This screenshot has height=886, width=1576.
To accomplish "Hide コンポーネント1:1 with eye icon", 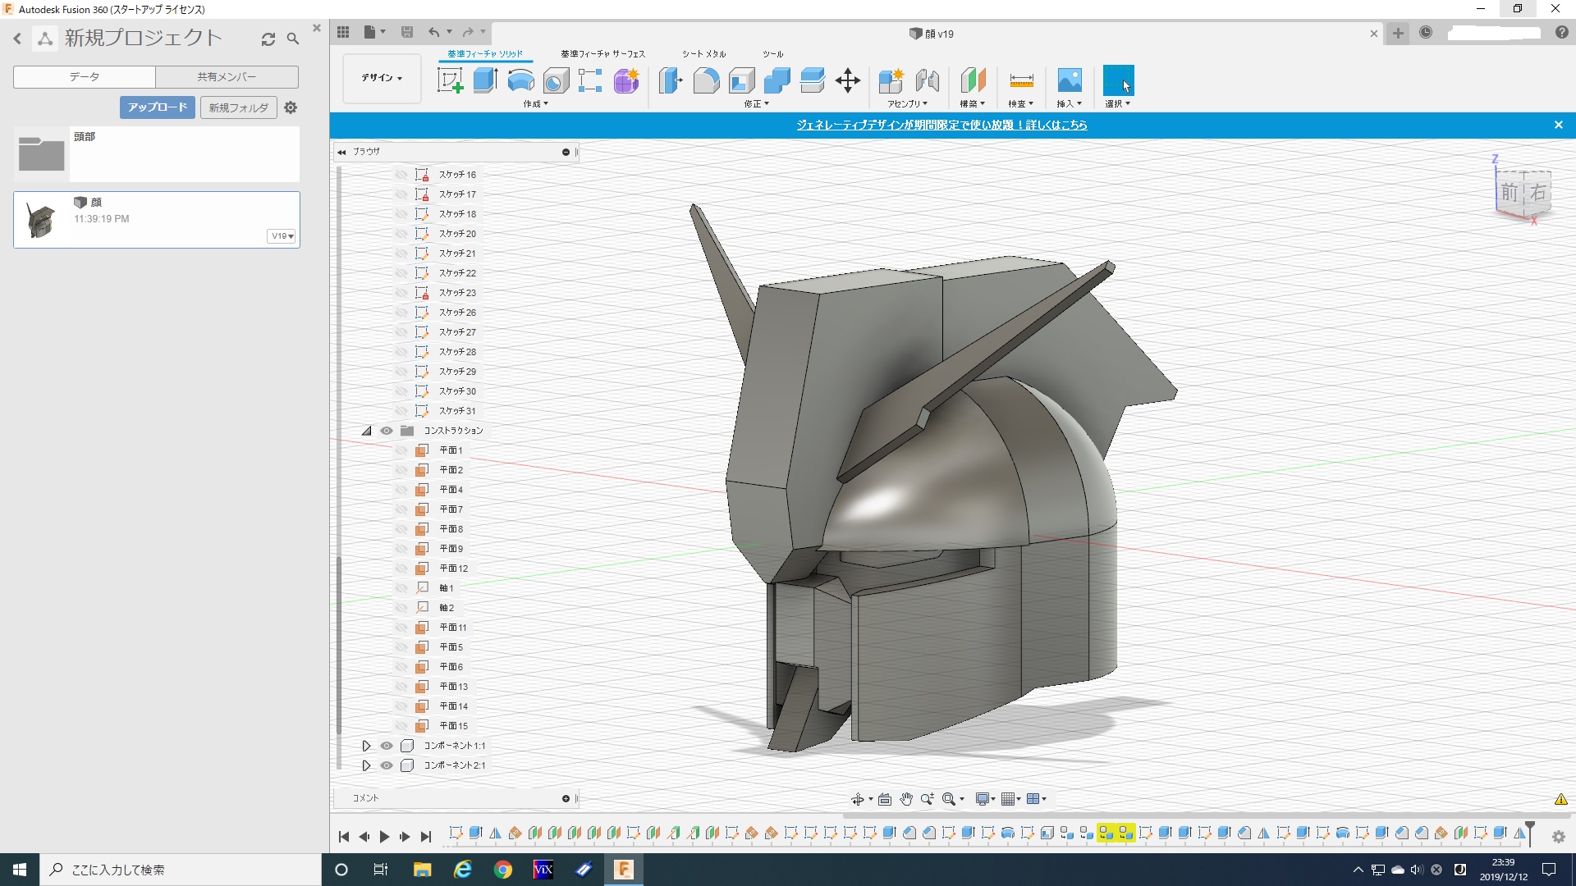I will 387,746.
